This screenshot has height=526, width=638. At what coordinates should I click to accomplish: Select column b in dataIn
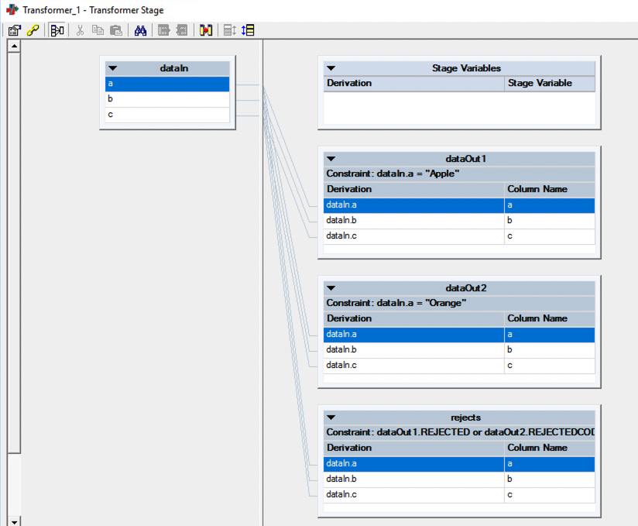[167, 99]
